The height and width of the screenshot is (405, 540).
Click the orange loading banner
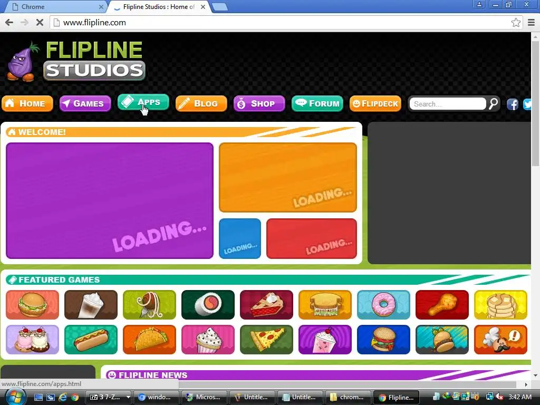tap(288, 177)
